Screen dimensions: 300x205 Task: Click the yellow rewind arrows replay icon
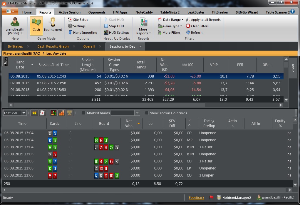[x=34, y=113]
